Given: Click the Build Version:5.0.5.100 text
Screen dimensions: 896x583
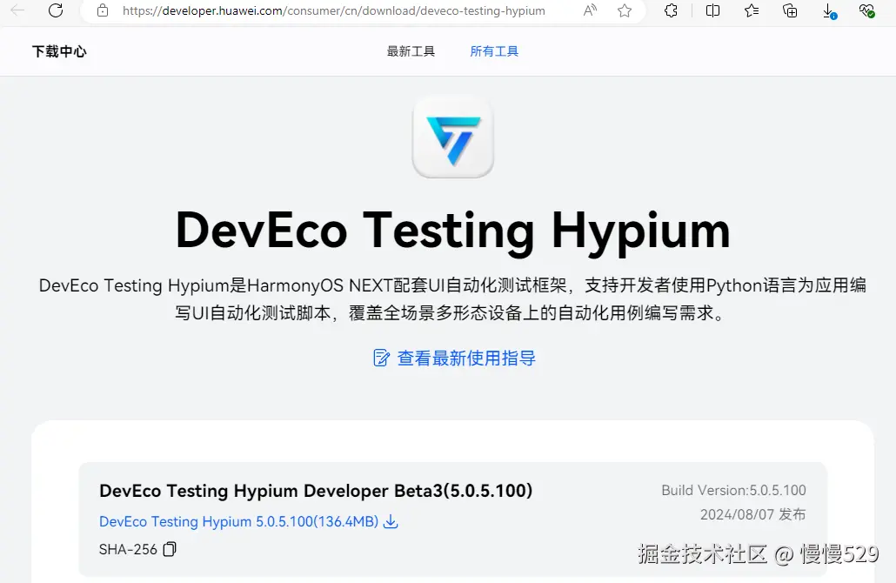Looking at the screenshot, I should 733,491.
